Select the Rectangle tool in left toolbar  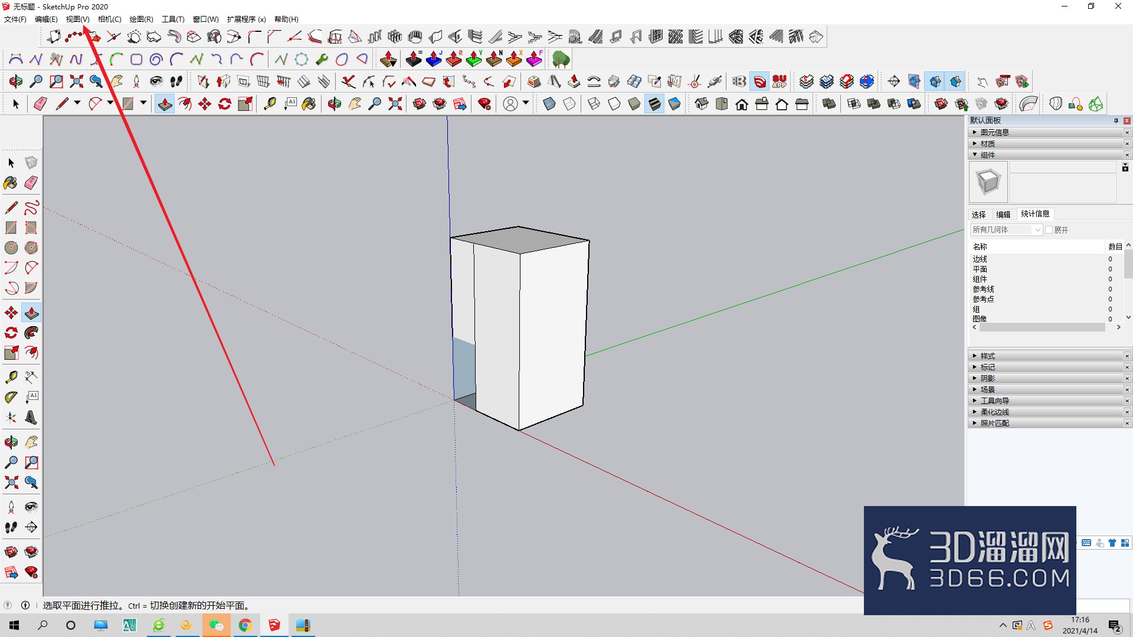[x=11, y=228]
